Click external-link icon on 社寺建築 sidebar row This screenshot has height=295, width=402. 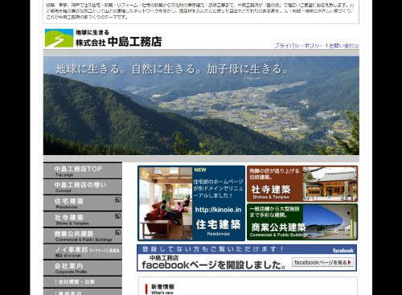click(x=117, y=216)
